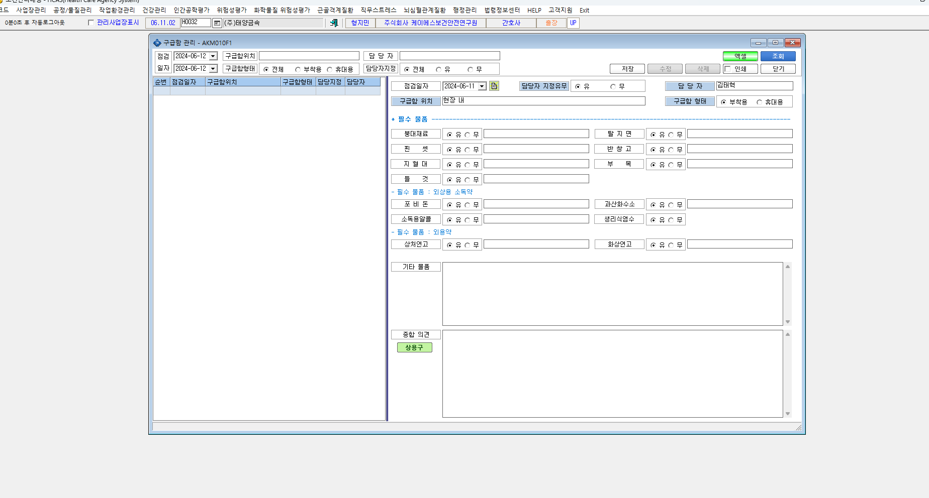Click the green 엑셀 export button
Image resolution: width=929 pixels, height=498 pixels.
click(x=740, y=56)
